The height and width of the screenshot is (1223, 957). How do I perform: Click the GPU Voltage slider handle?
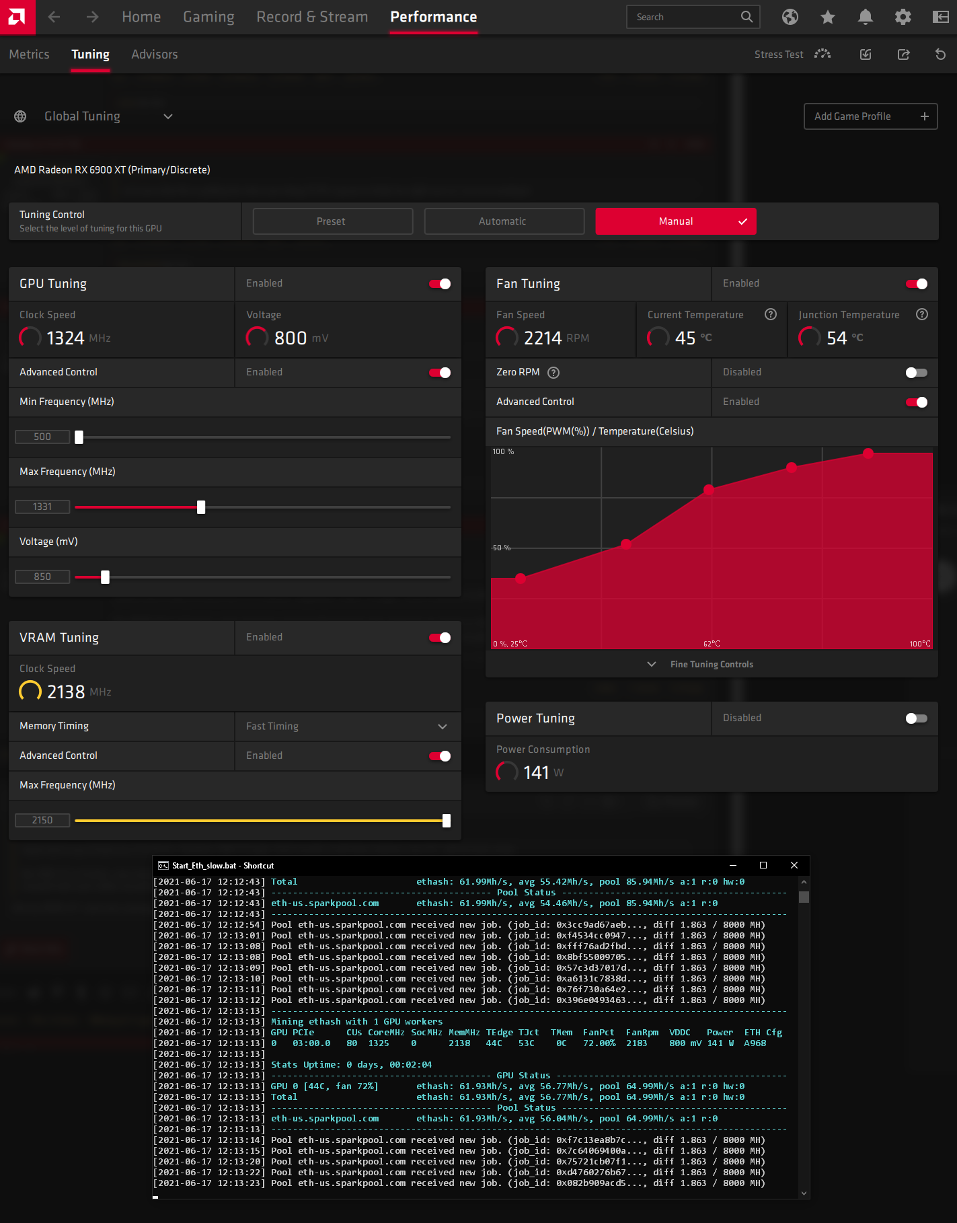pos(105,577)
